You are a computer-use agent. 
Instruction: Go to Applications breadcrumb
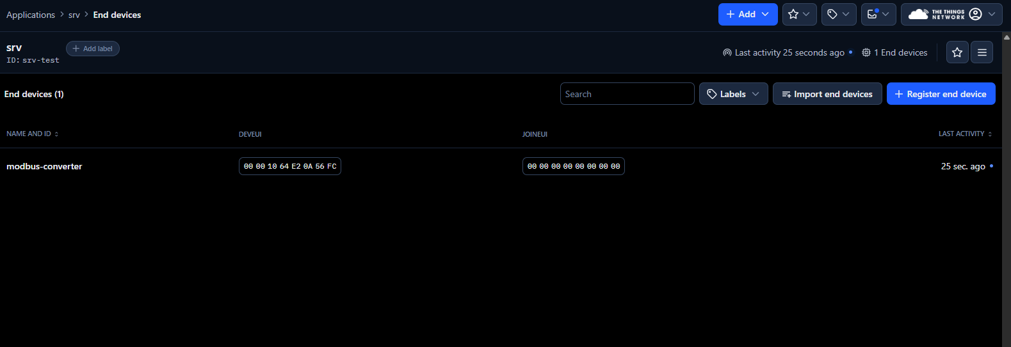31,15
